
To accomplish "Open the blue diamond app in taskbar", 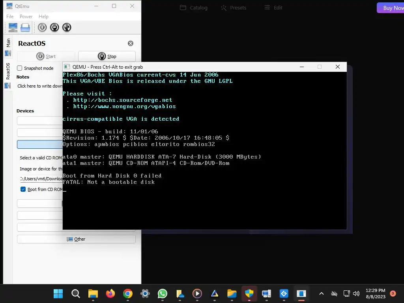I will point(284,294).
